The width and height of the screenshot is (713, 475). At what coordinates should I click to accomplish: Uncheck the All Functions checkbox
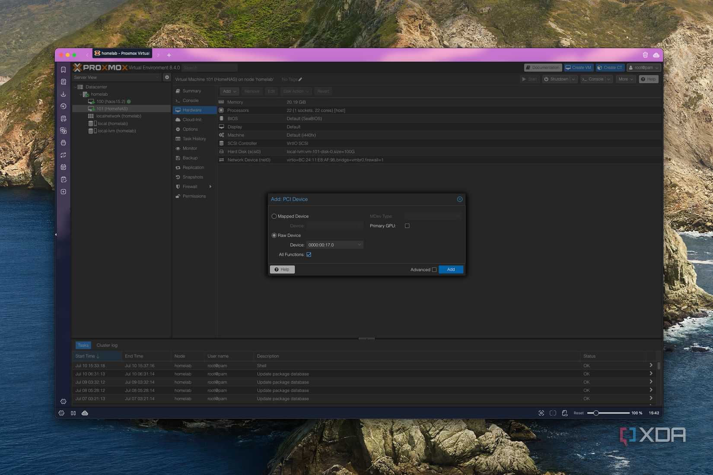(309, 255)
